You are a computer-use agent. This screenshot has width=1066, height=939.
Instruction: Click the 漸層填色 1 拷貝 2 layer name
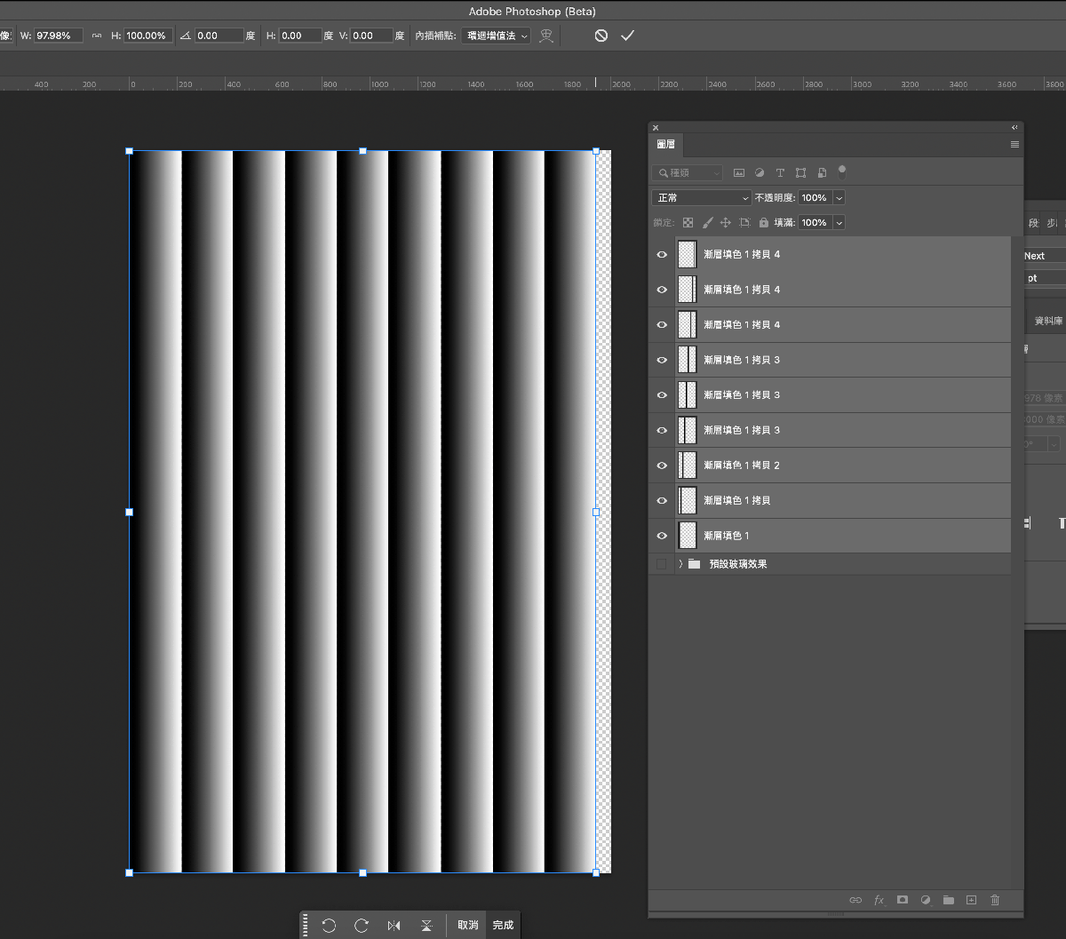pyautogui.click(x=742, y=466)
